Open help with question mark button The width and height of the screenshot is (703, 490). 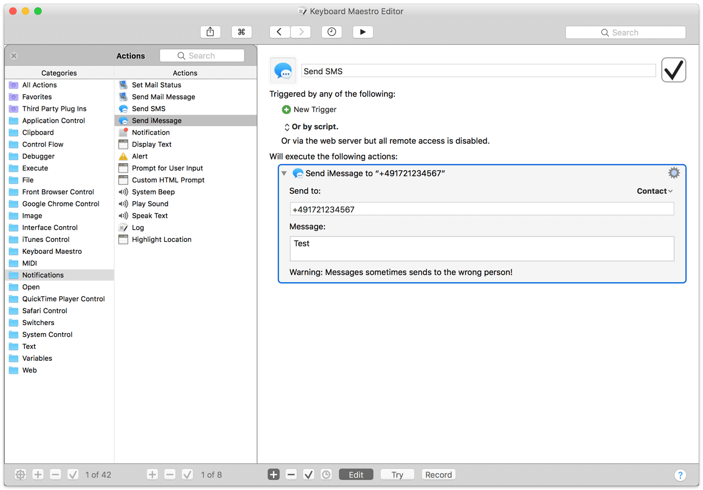tap(680, 475)
